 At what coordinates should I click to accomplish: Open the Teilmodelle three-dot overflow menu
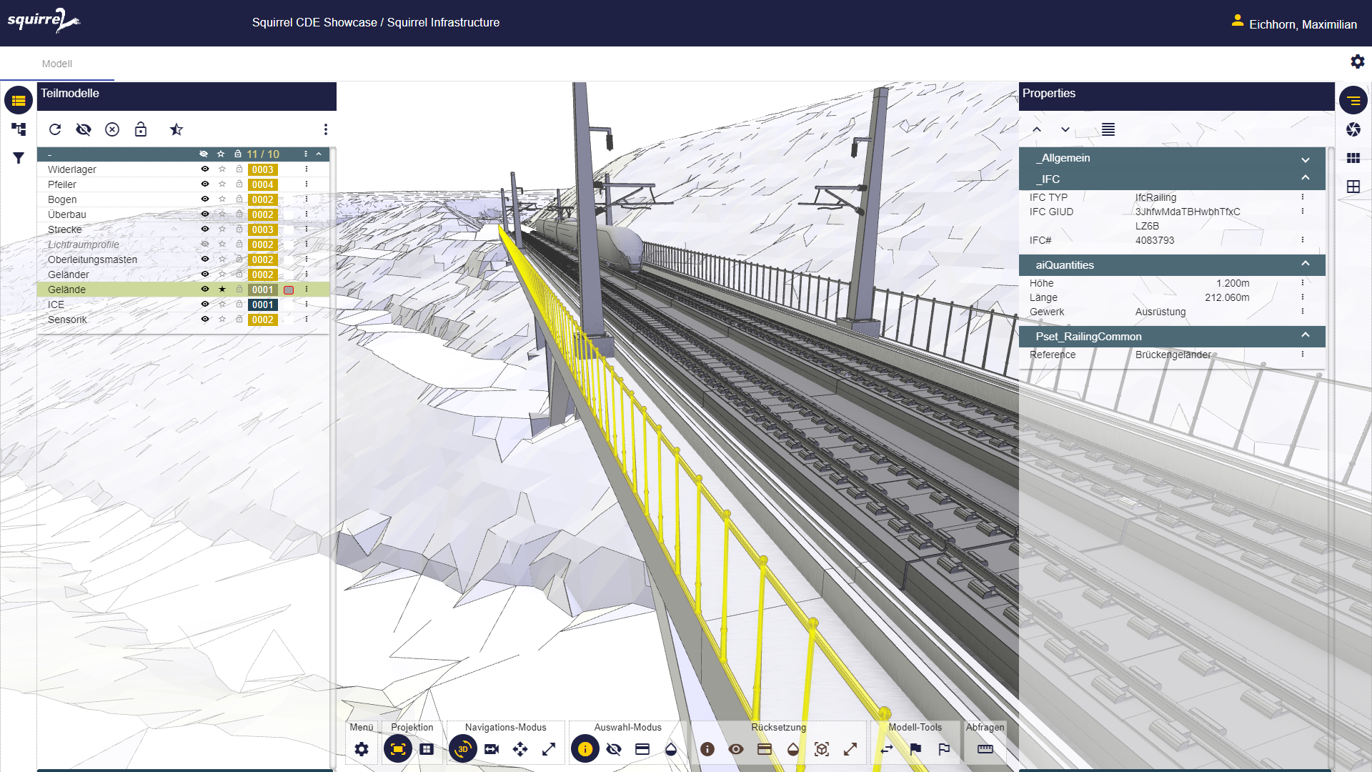point(326,129)
